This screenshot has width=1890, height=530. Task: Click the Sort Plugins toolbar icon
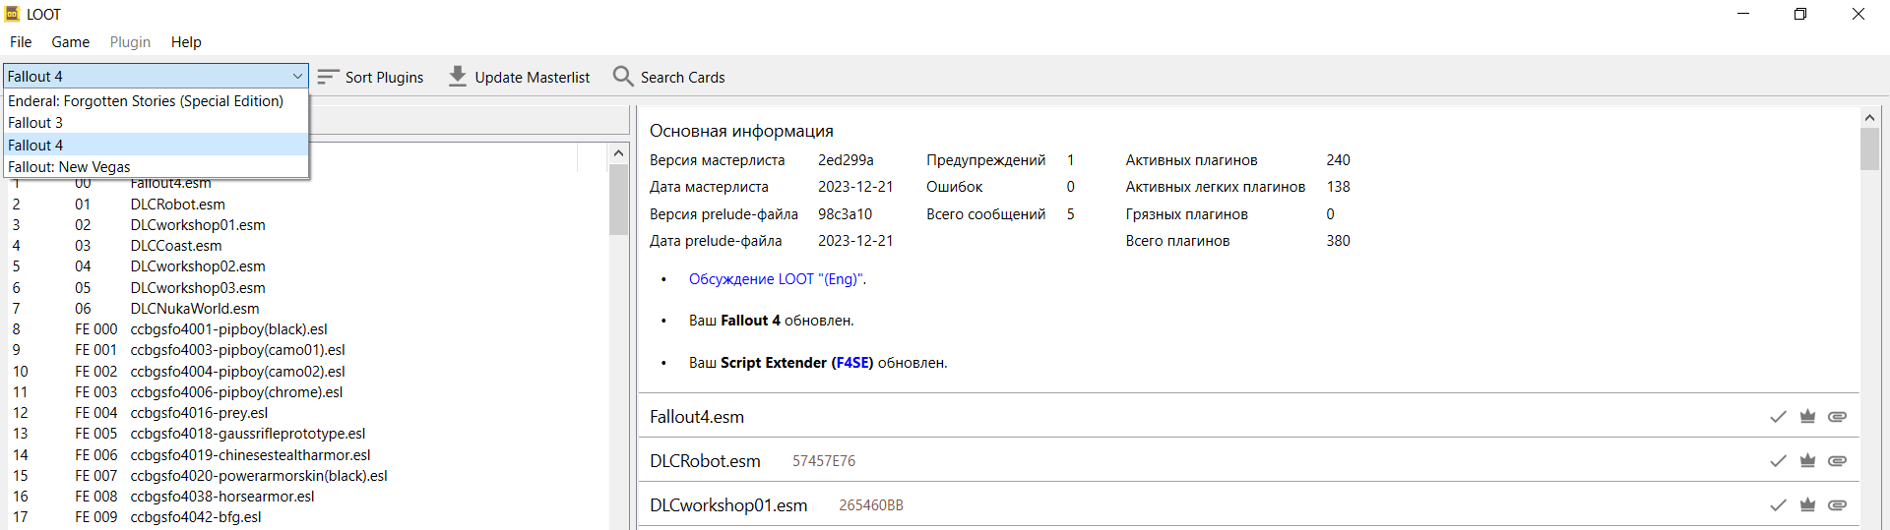point(329,77)
